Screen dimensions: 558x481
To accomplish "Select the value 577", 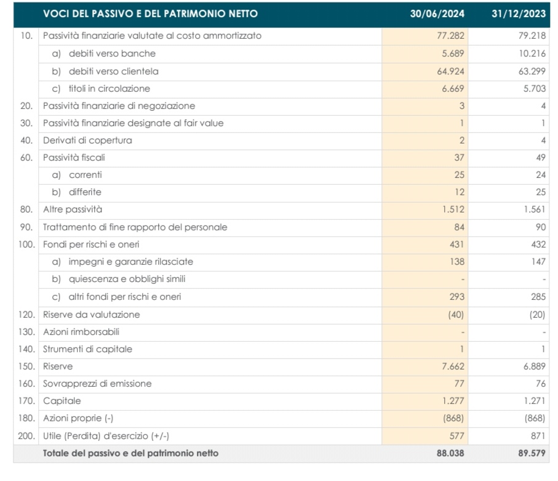I will [x=456, y=436].
